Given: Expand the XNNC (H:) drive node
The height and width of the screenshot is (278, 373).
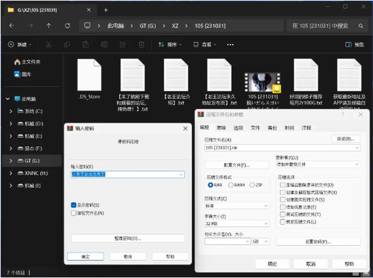Looking at the screenshot, I should point(11,173).
